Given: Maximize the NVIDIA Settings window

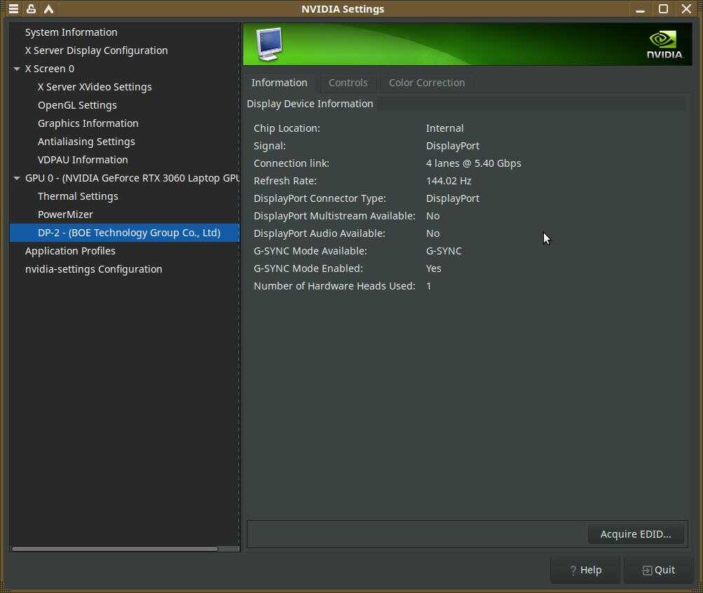Looking at the screenshot, I should [x=663, y=8].
